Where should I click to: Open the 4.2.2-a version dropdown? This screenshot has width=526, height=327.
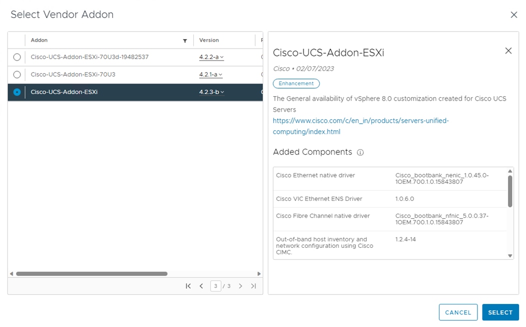tap(211, 57)
